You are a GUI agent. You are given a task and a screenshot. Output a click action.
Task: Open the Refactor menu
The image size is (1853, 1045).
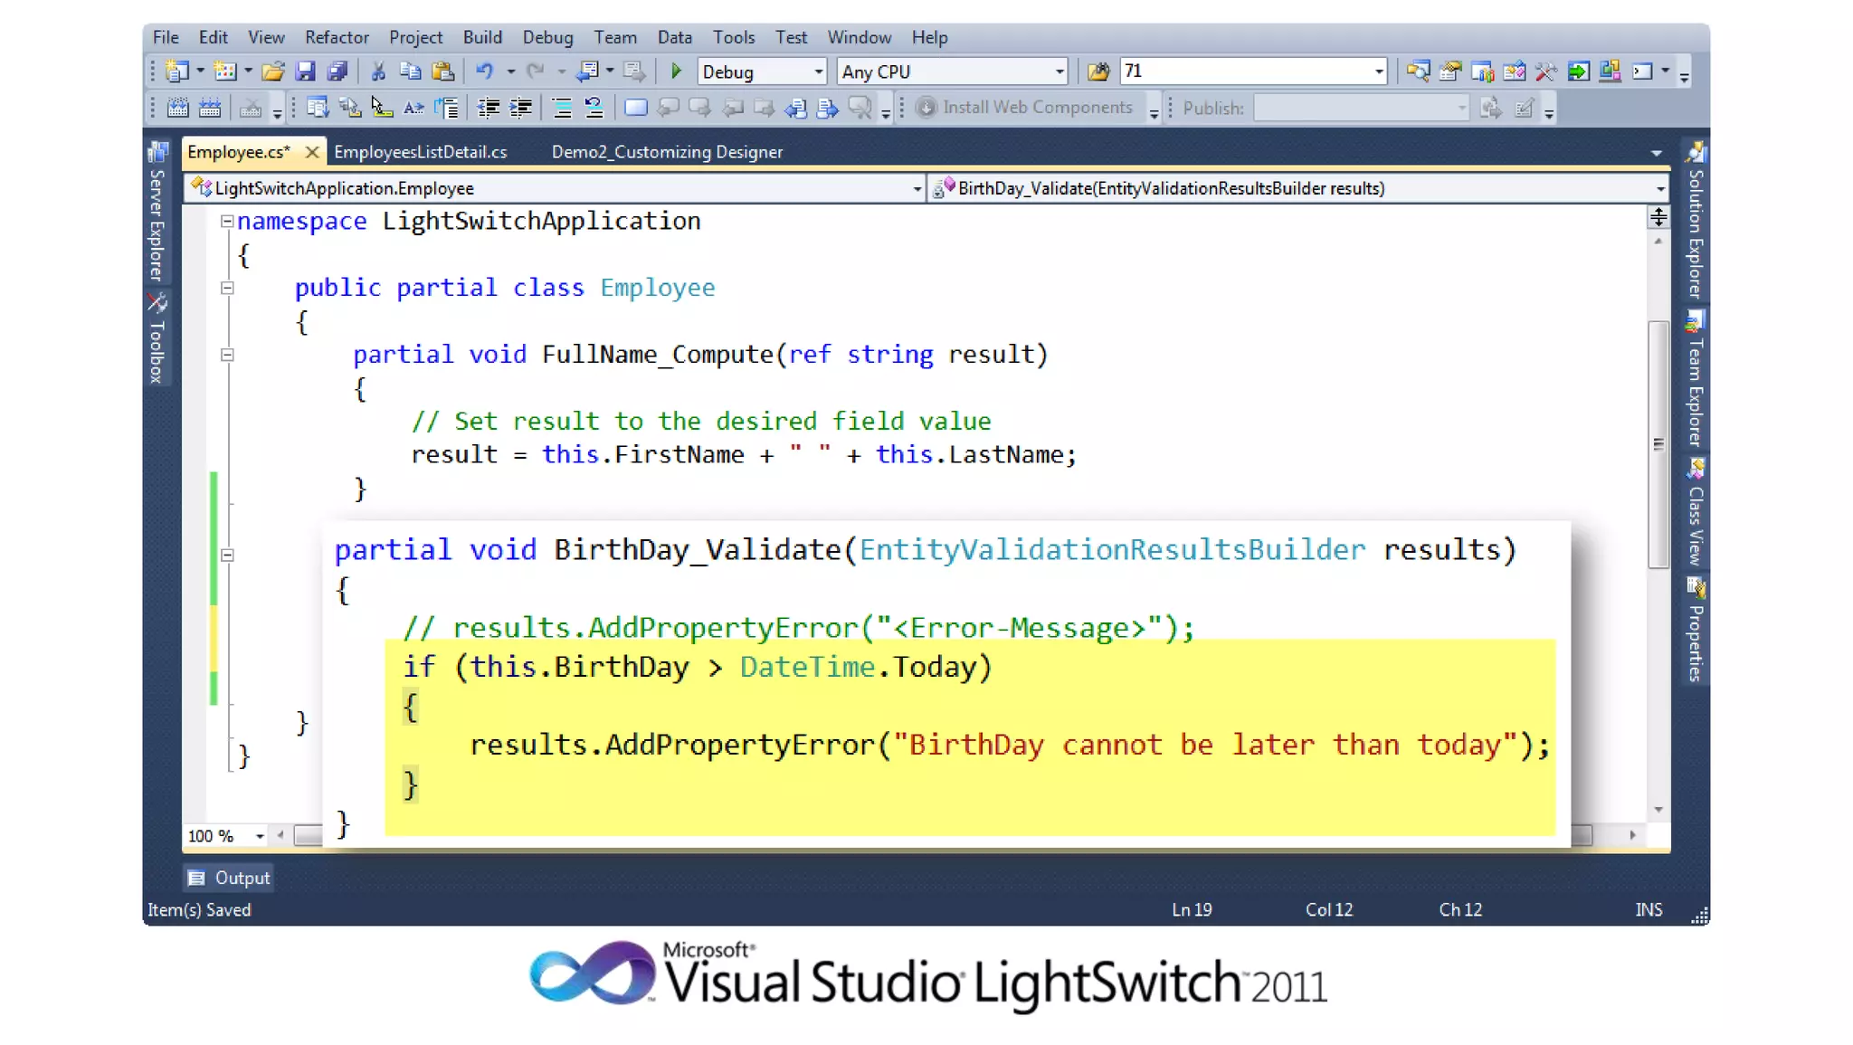(336, 37)
